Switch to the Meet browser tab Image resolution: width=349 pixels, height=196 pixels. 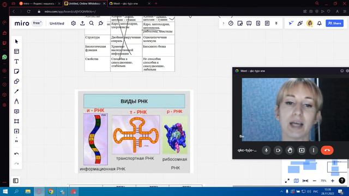130,4
